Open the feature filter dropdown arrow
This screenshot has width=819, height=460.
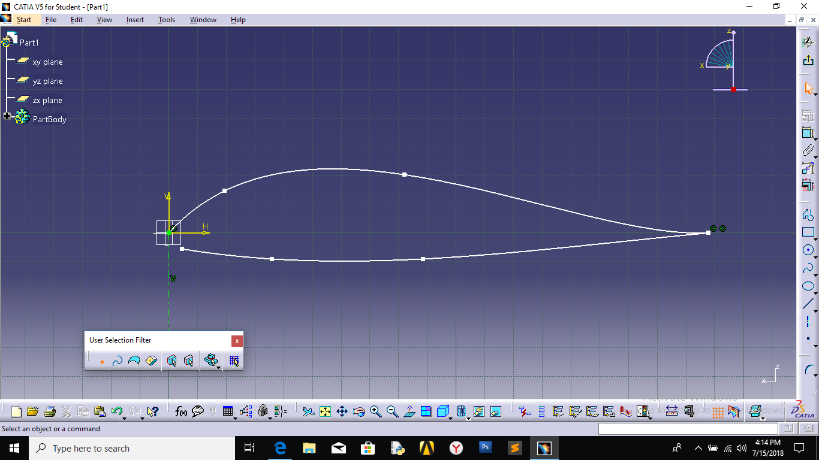(218, 367)
